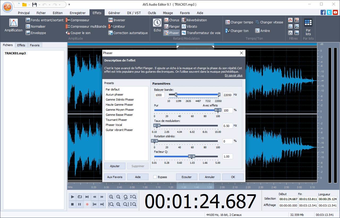The height and width of the screenshot is (218, 340).
Task: Click the Phaser ribbon button
Action: point(171,33)
